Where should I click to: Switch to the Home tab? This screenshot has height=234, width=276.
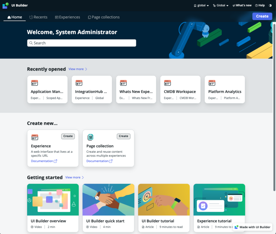(x=15, y=17)
